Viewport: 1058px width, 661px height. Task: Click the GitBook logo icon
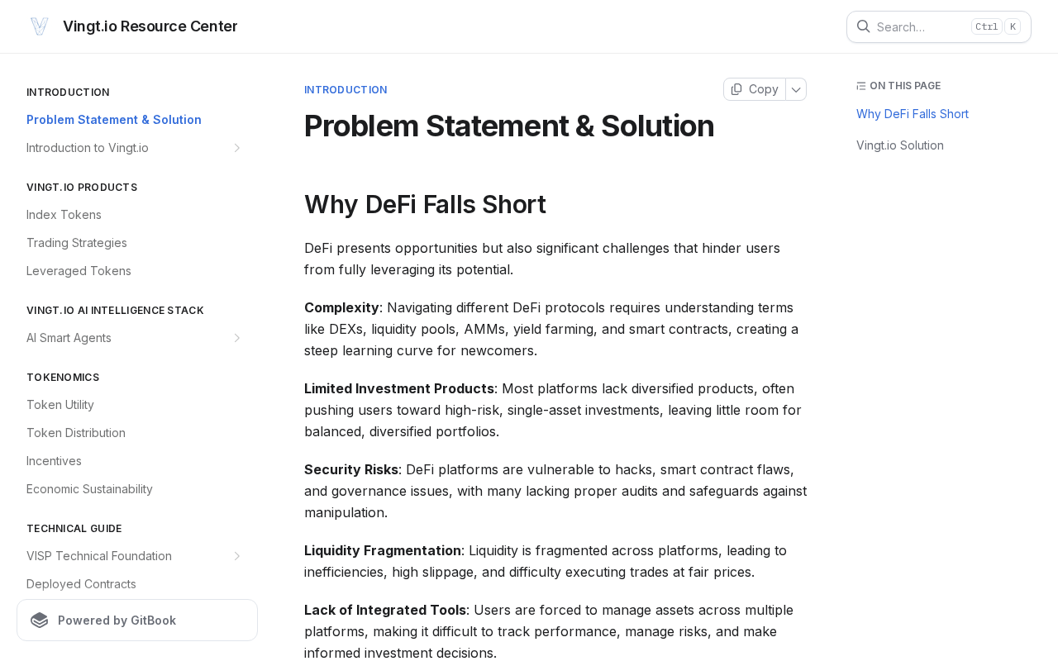point(40,621)
